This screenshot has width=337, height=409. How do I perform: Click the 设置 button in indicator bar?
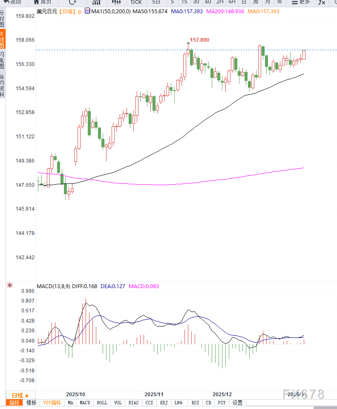pyautogui.click(x=237, y=403)
